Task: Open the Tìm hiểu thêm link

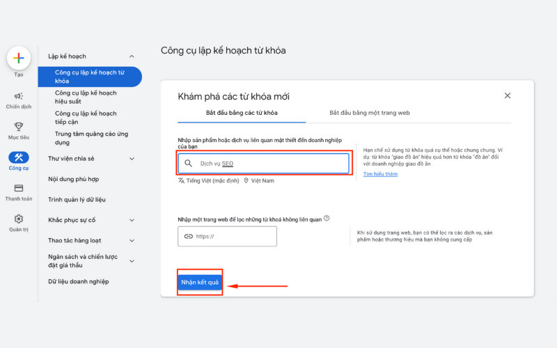Action: (x=380, y=174)
